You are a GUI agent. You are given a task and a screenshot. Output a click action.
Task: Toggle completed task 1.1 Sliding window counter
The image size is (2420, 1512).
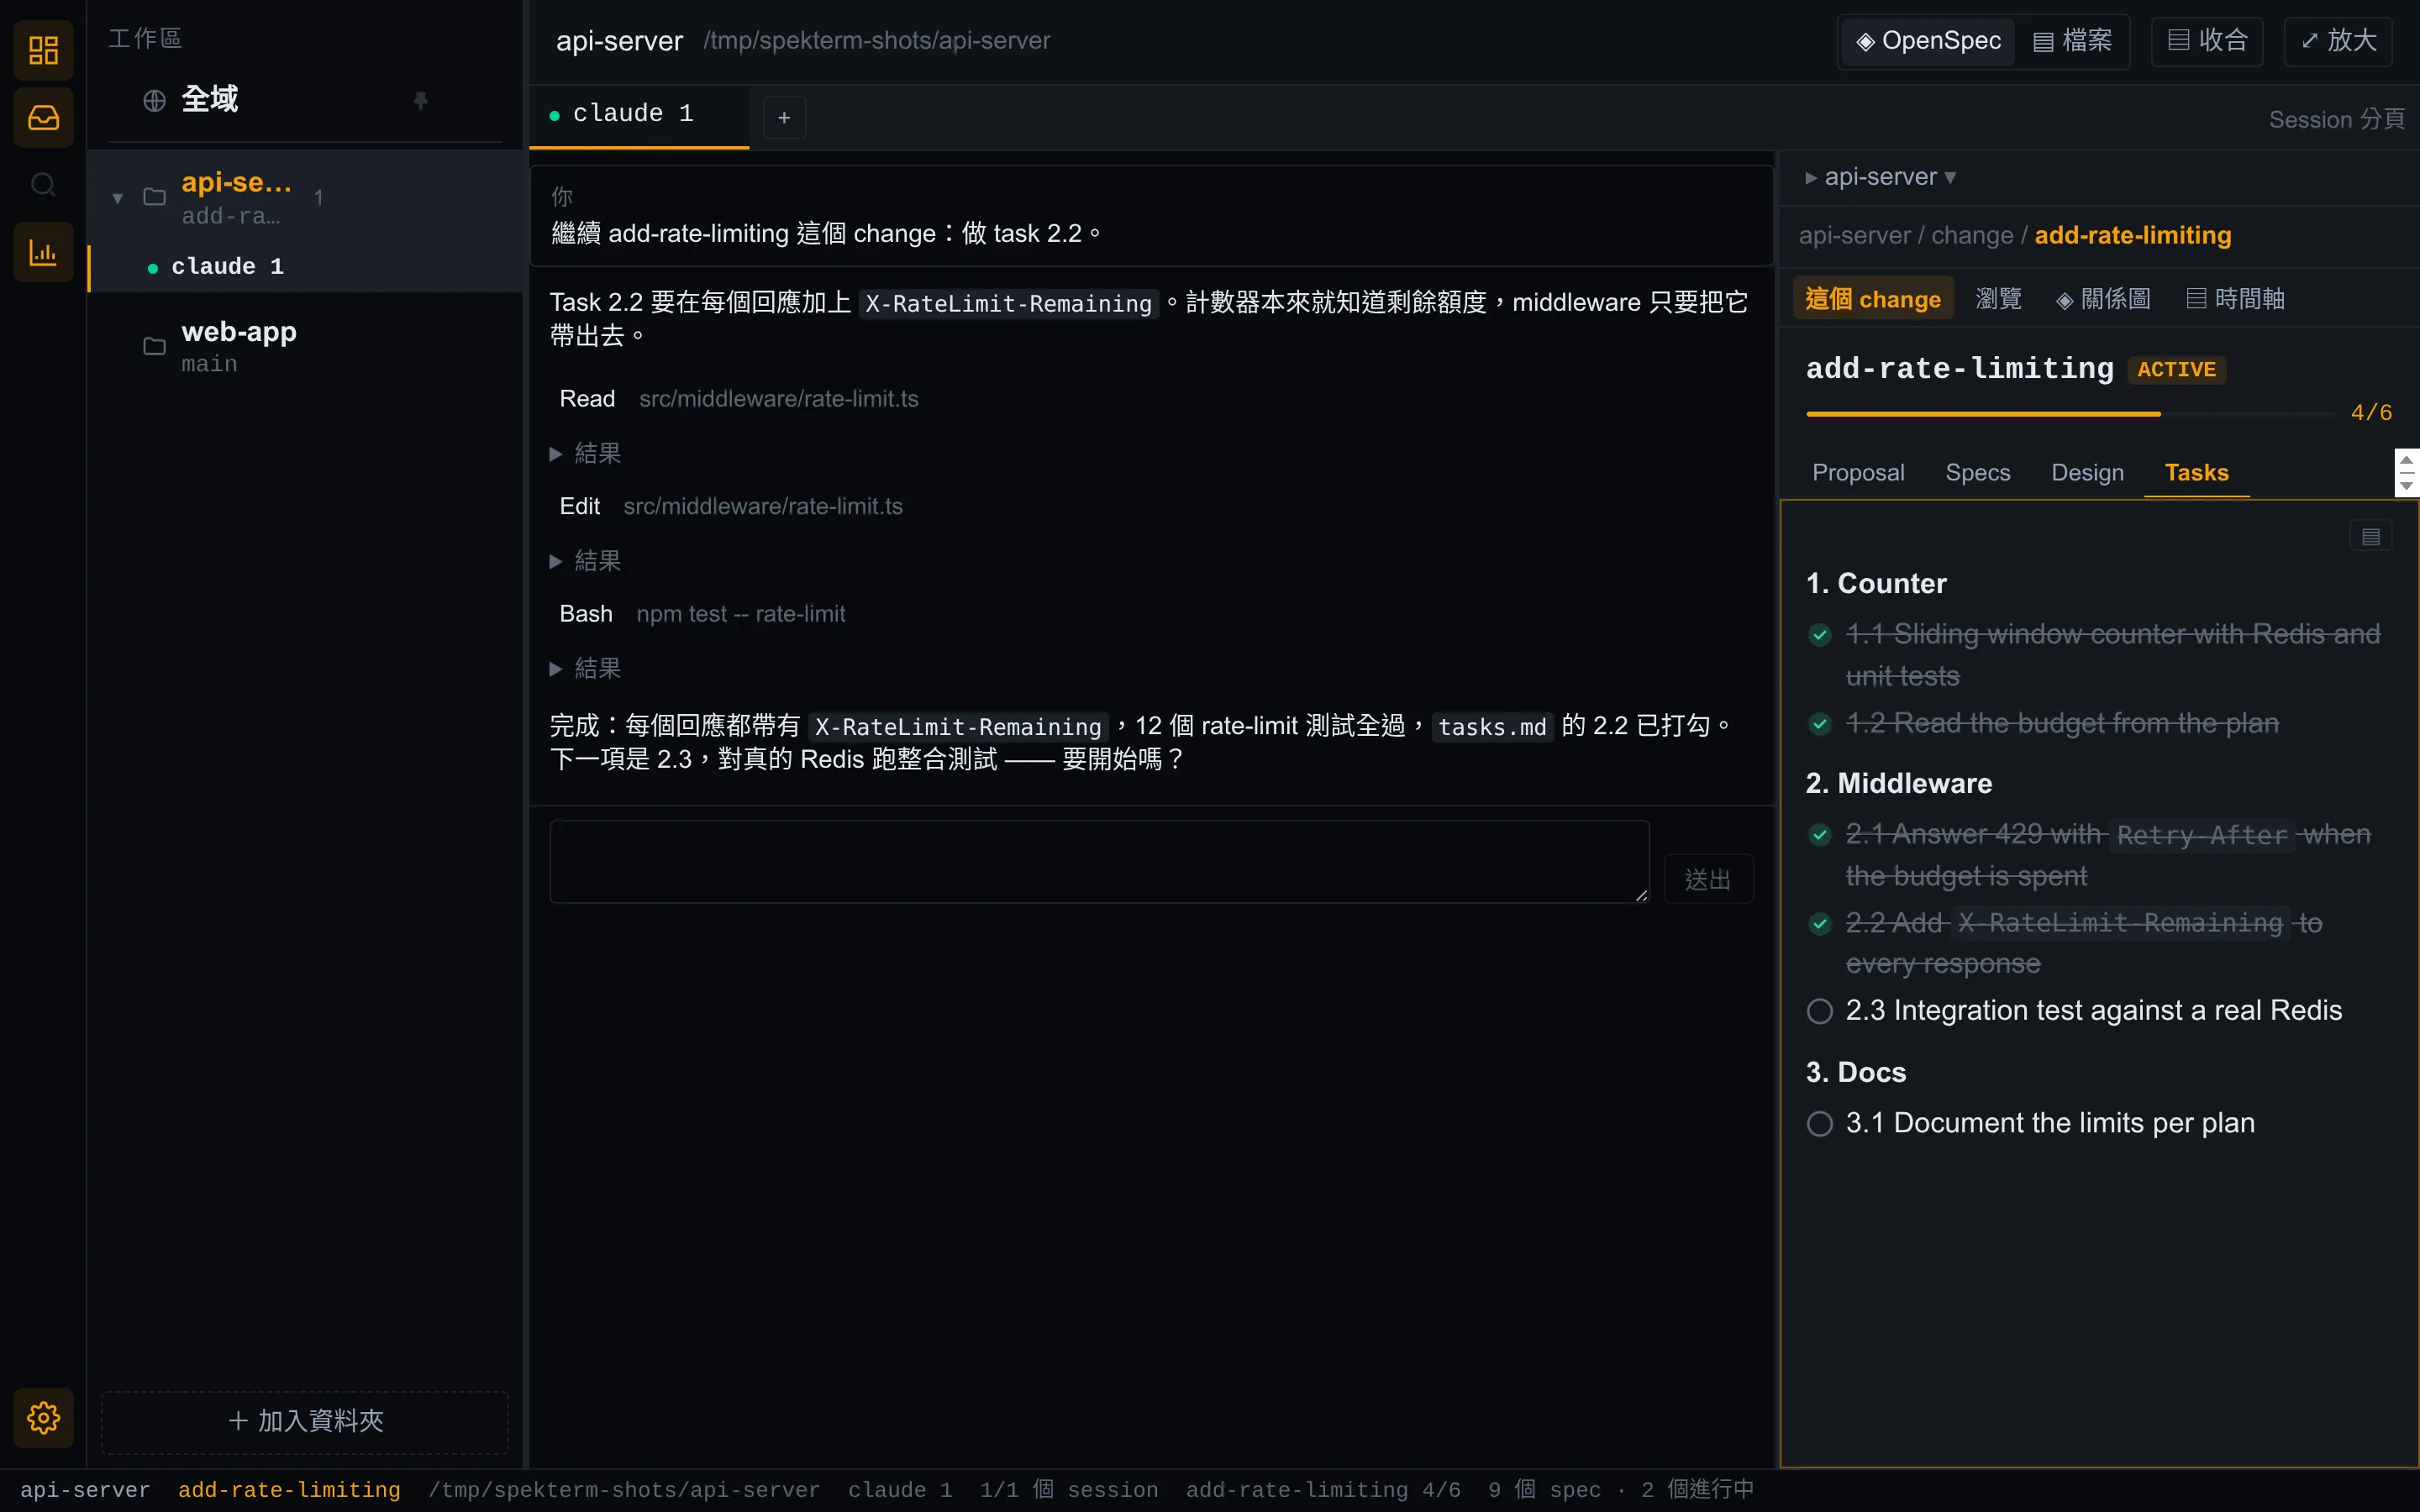(x=1819, y=635)
